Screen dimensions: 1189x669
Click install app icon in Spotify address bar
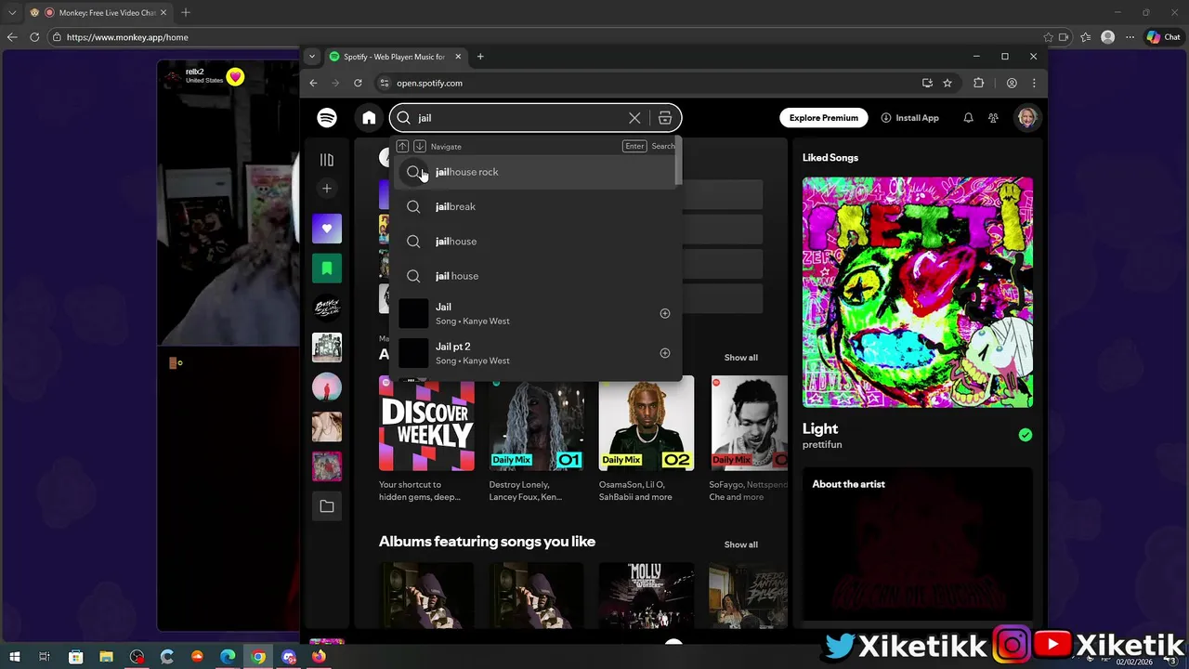[x=927, y=83]
